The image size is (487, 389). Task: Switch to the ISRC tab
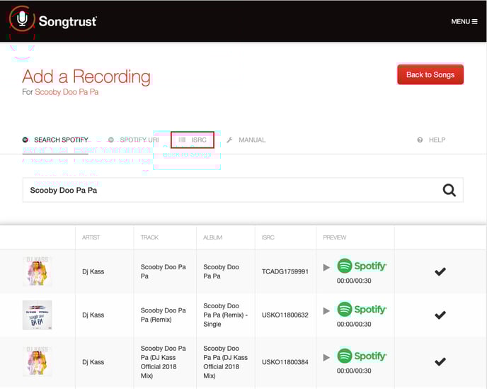[x=193, y=140]
